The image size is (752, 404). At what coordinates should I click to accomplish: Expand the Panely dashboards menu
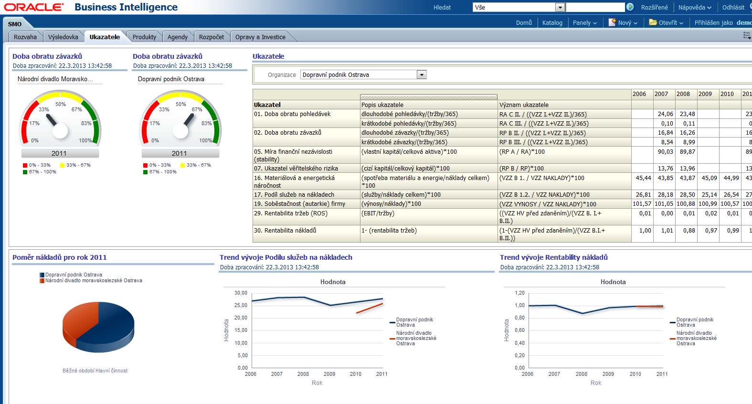(x=585, y=22)
